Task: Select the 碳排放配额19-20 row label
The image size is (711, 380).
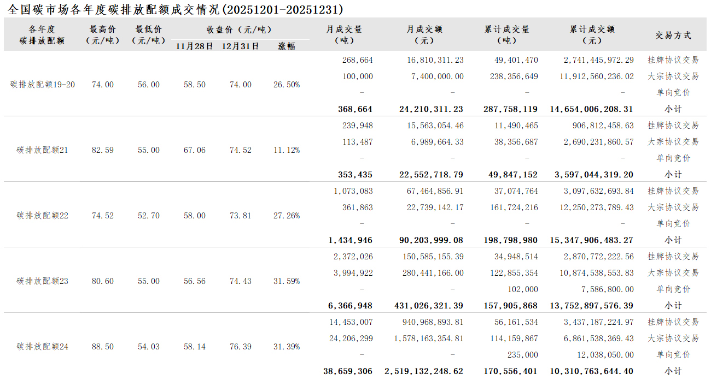Action: [x=43, y=85]
